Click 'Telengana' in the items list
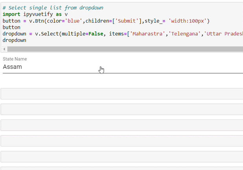The width and height of the screenshot is (243, 170). pyautogui.click(x=184, y=34)
